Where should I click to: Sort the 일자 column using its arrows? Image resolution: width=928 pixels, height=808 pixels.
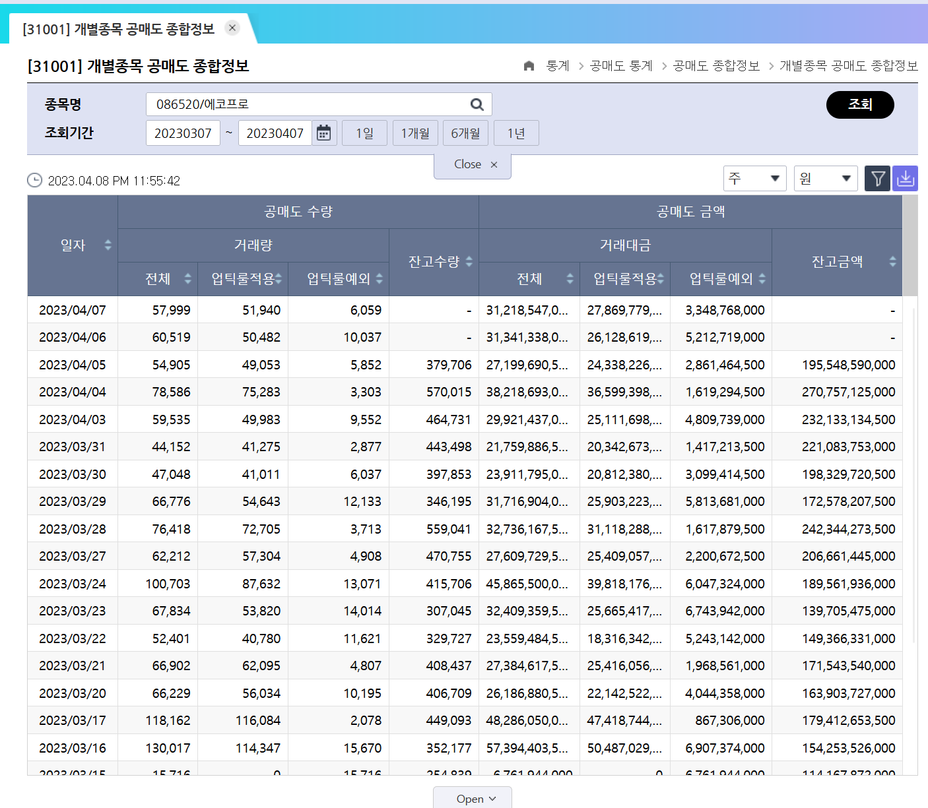coord(108,245)
